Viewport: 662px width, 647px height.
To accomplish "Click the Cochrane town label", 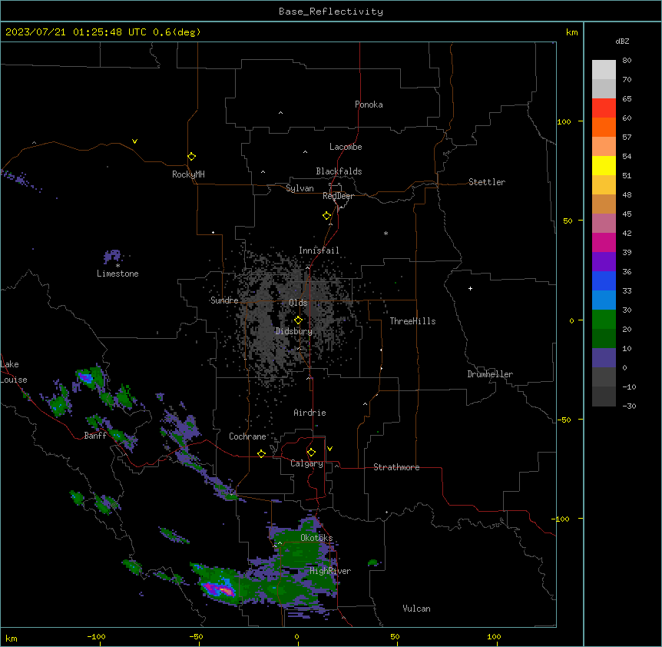I will click(x=247, y=436).
